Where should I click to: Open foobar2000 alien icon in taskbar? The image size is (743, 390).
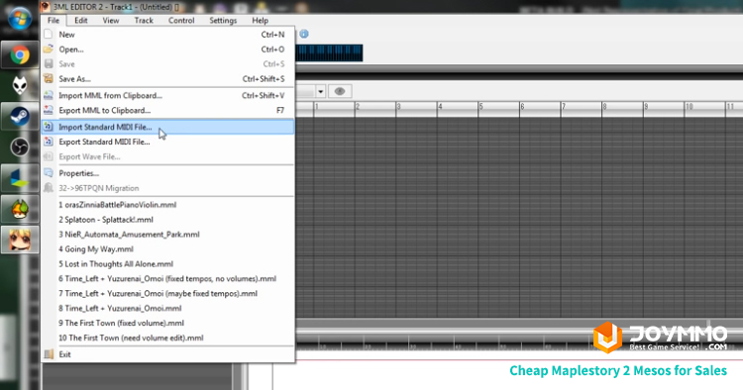20,86
